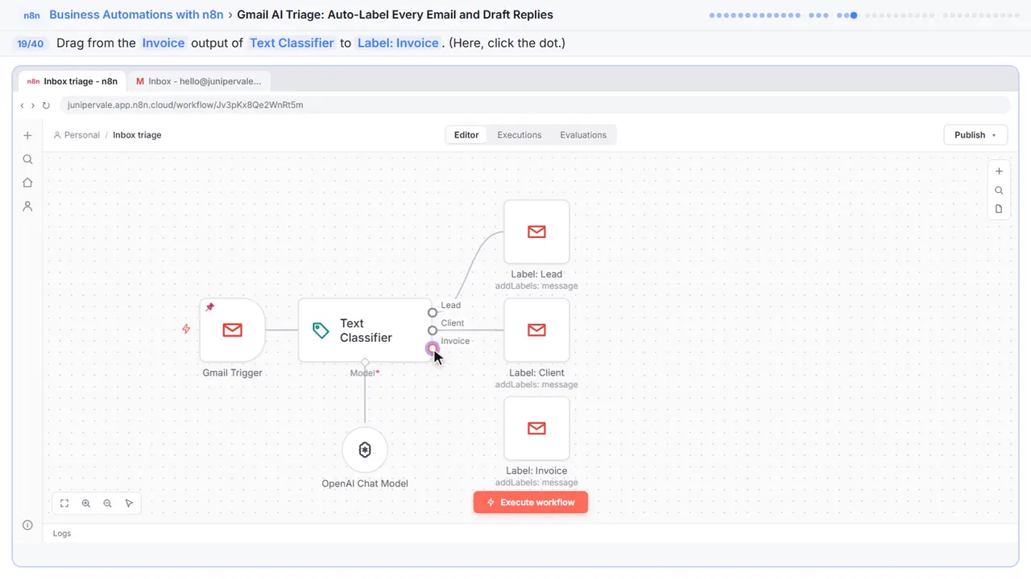Click the Lead output dot
The height and width of the screenshot is (579, 1031).
(433, 312)
